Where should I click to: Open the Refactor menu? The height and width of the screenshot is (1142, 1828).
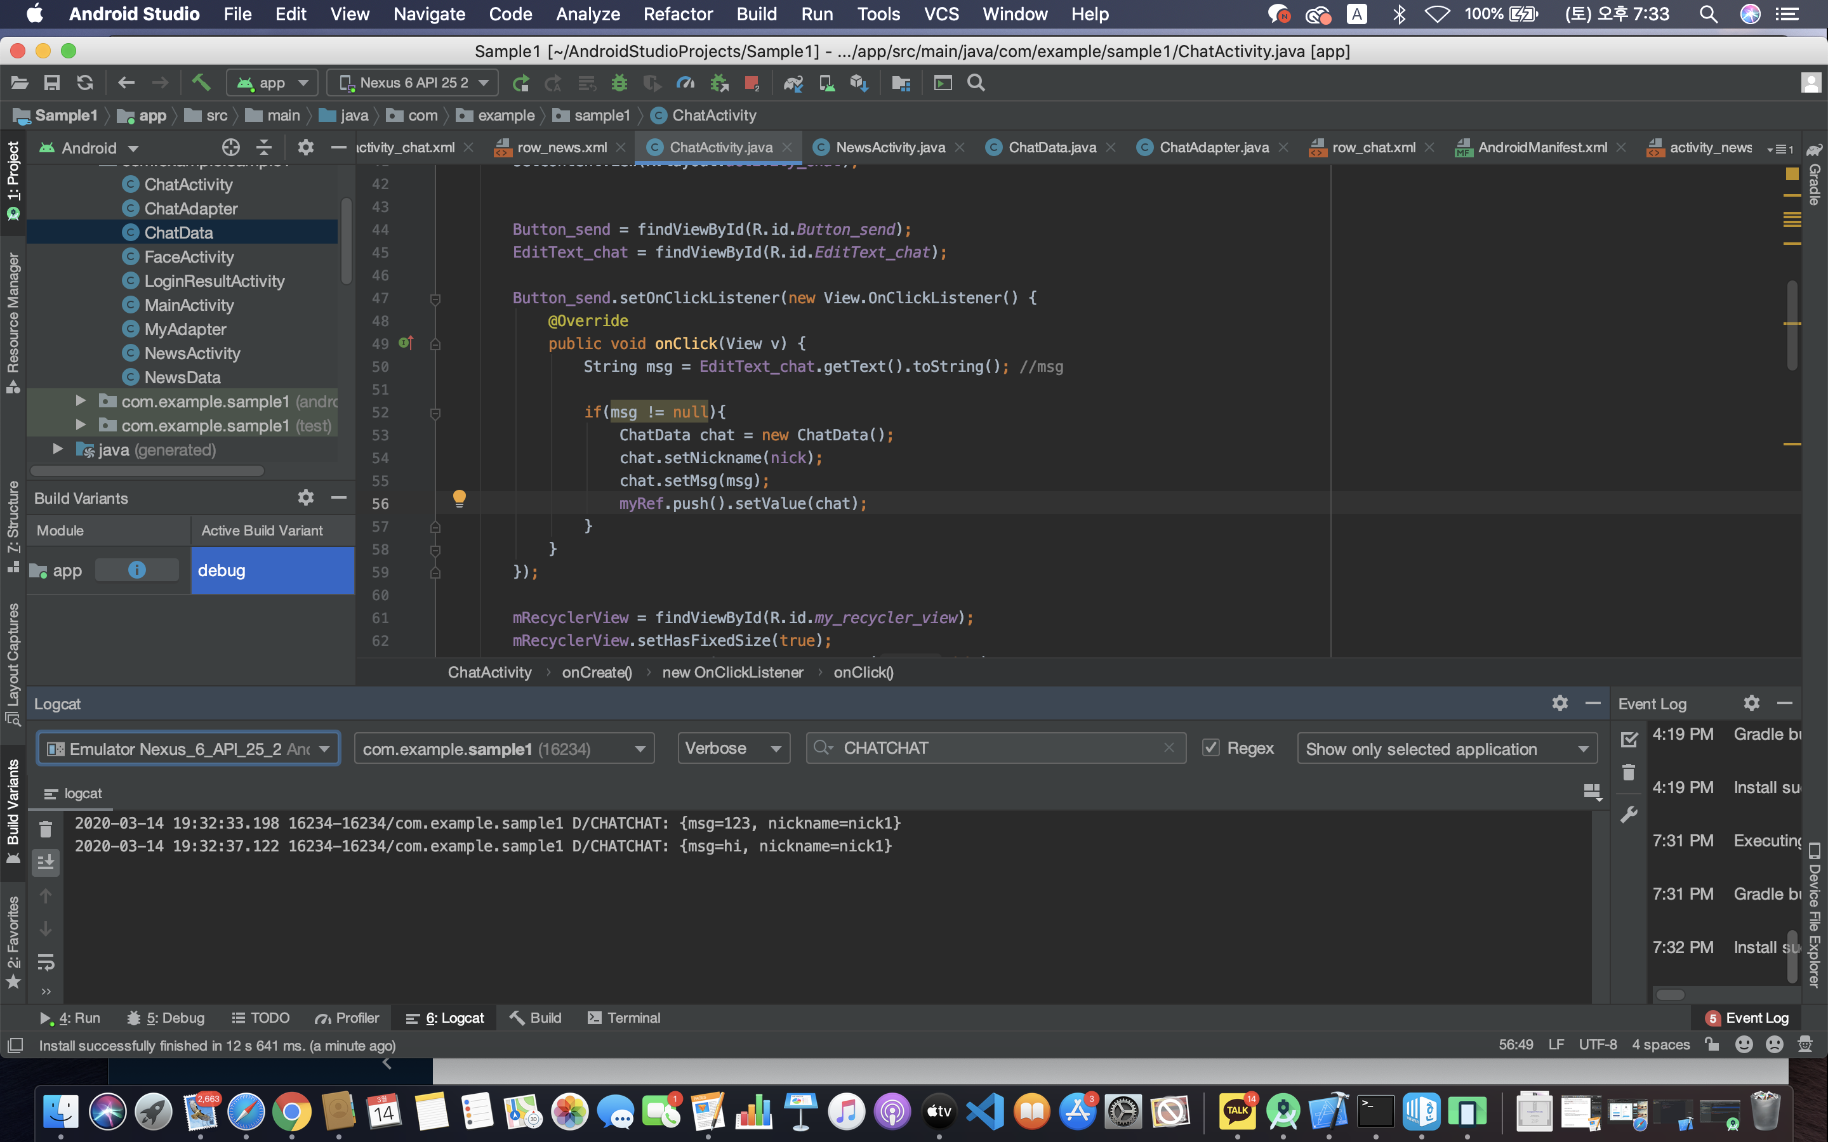click(677, 13)
